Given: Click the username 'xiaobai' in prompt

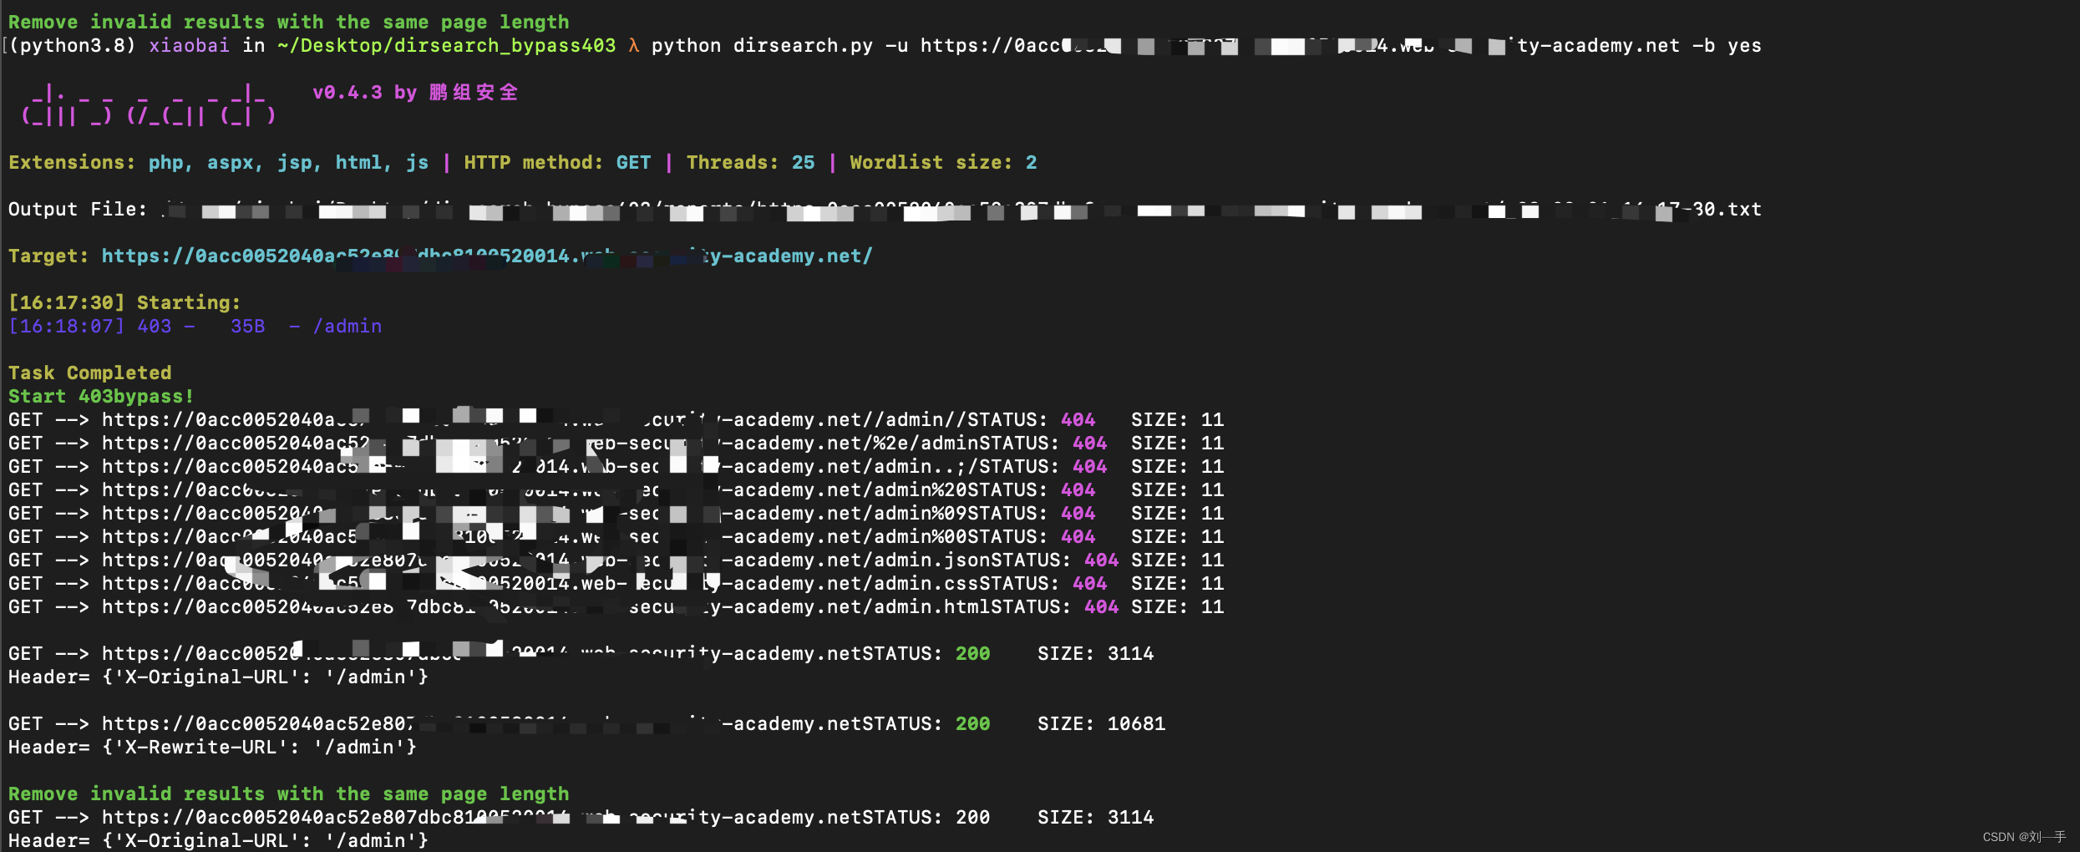Looking at the screenshot, I should (x=189, y=46).
